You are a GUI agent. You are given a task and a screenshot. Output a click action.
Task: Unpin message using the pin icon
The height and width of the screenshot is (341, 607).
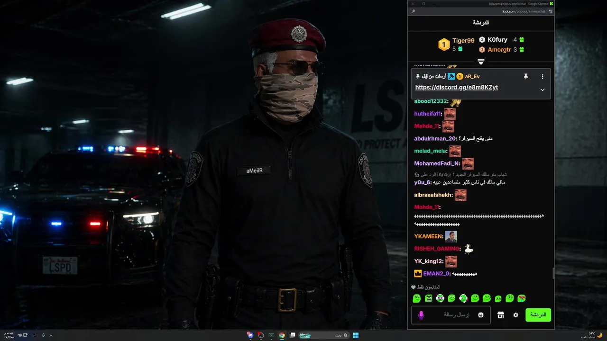click(526, 76)
